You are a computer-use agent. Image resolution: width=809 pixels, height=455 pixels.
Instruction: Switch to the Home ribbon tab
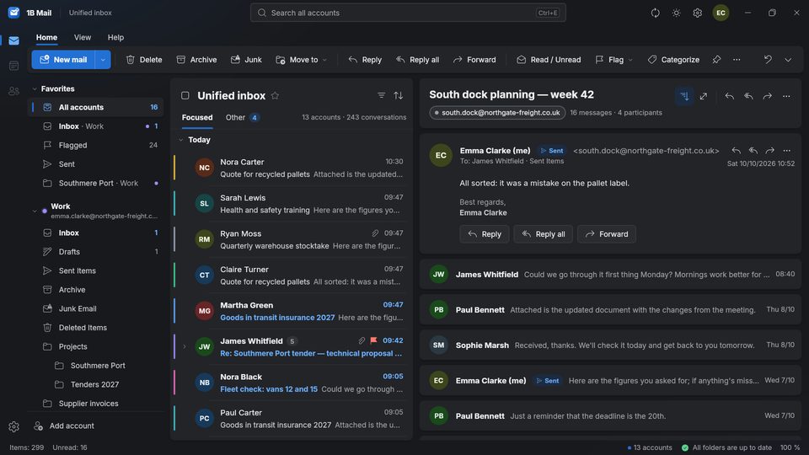click(46, 38)
